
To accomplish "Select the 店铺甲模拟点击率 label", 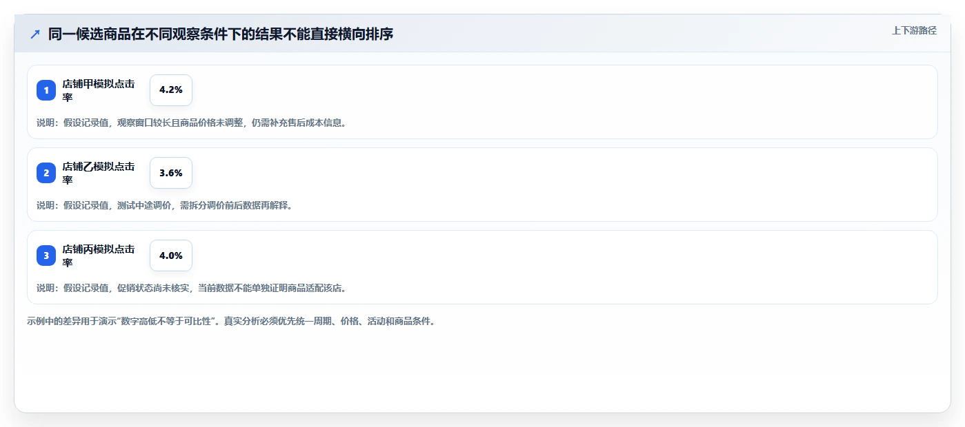I will click(x=99, y=90).
